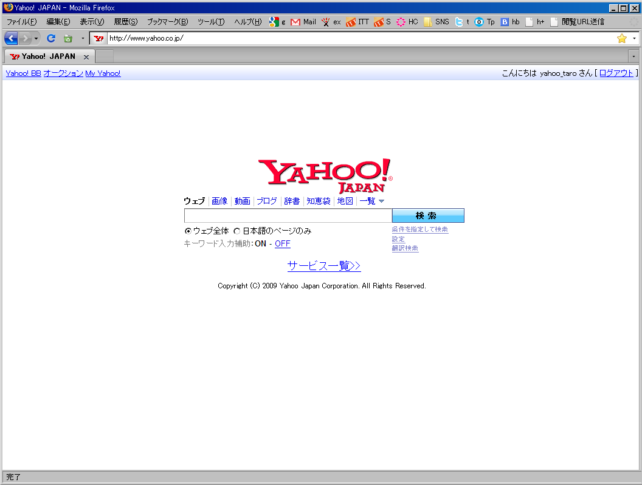This screenshot has width=642, height=485.
Task: Open the My Yahoo! link
Action: 103,73
